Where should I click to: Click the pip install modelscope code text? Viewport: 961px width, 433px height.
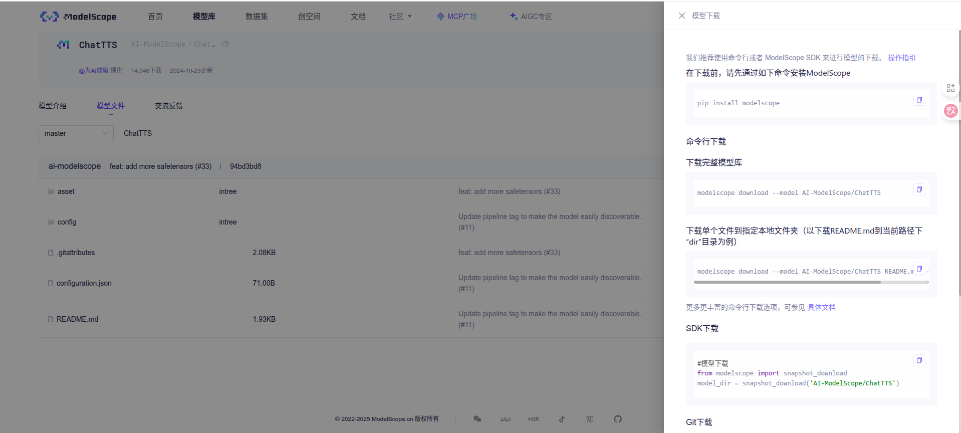pos(738,103)
